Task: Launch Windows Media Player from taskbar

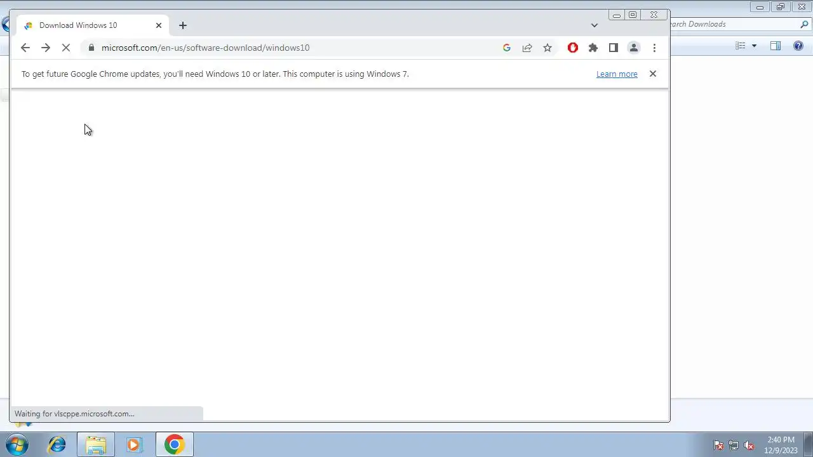Action: pyautogui.click(x=134, y=445)
